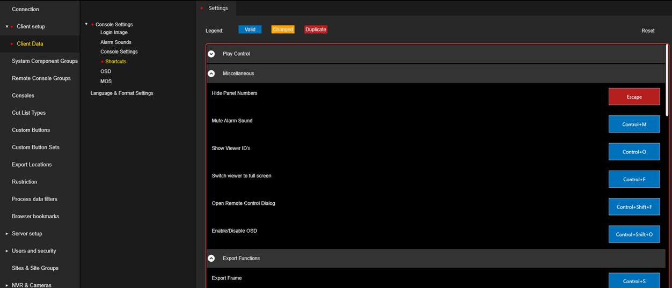Collapse the Client setup arrow

7,26
